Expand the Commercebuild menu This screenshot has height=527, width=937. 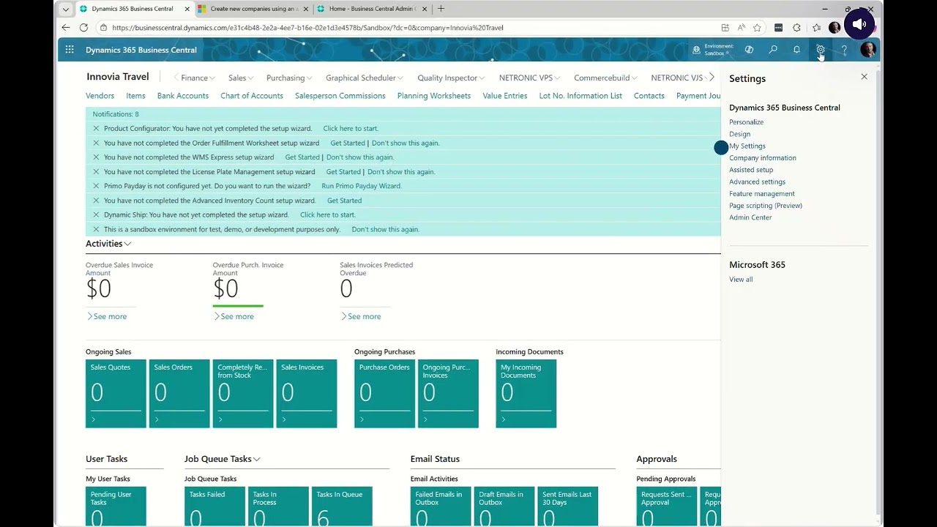(605, 78)
